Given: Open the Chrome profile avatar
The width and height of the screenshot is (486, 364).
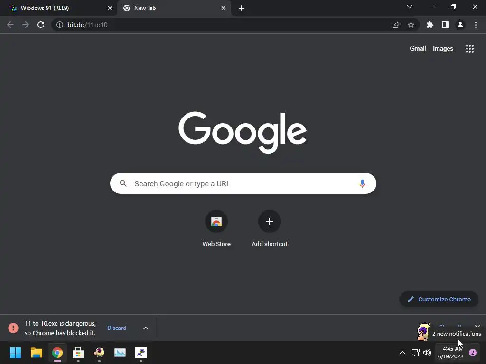Looking at the screenshot, I should coord(460,25).
